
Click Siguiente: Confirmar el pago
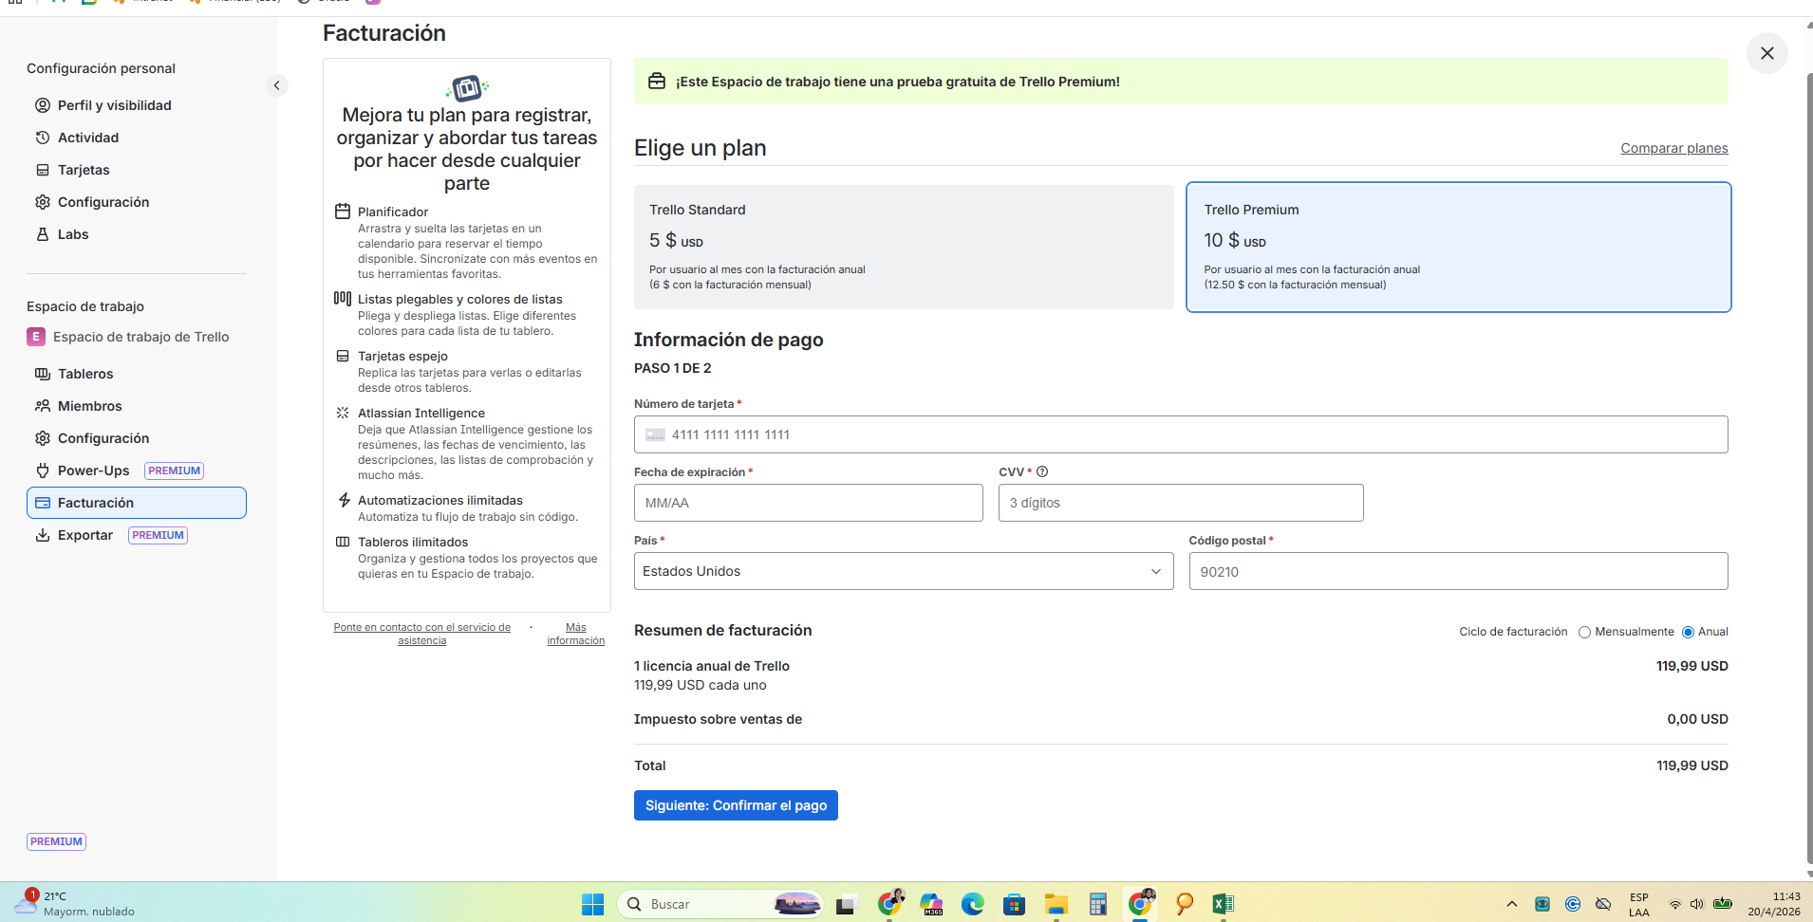[x=736, y=805]
